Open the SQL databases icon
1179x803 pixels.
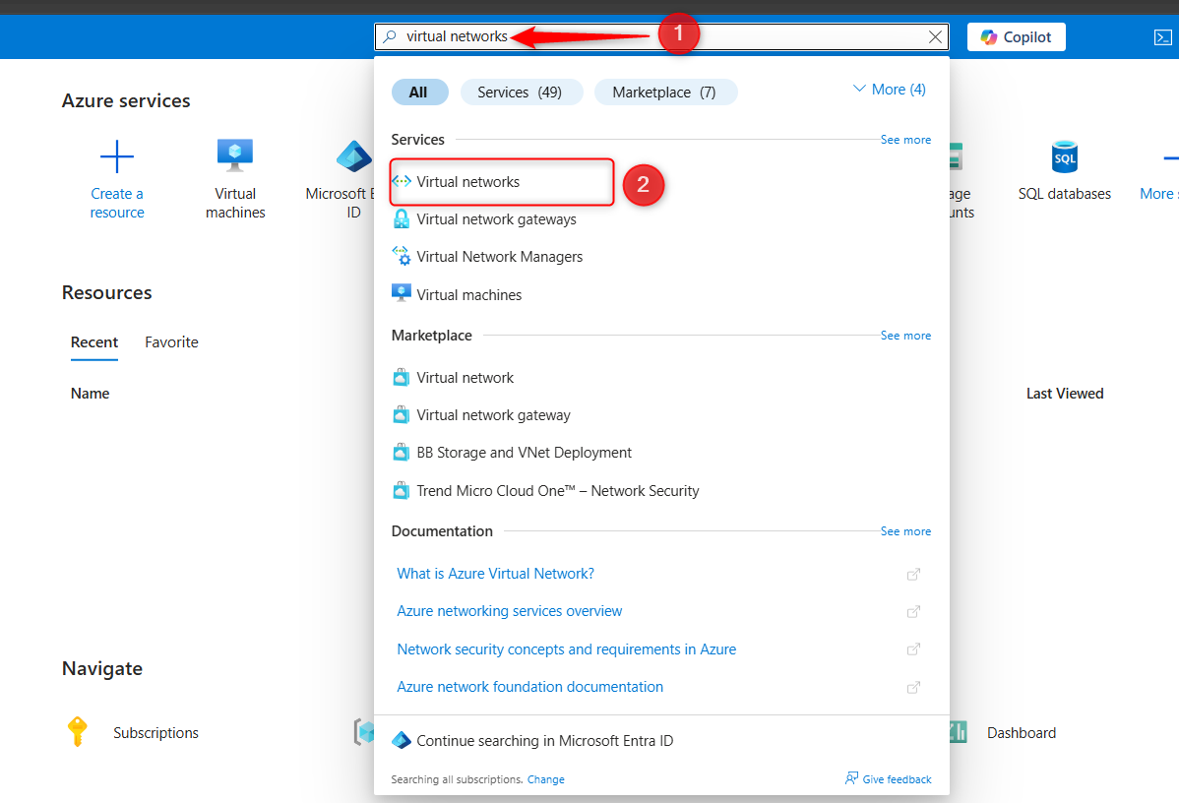click(x=1064, y=156)
